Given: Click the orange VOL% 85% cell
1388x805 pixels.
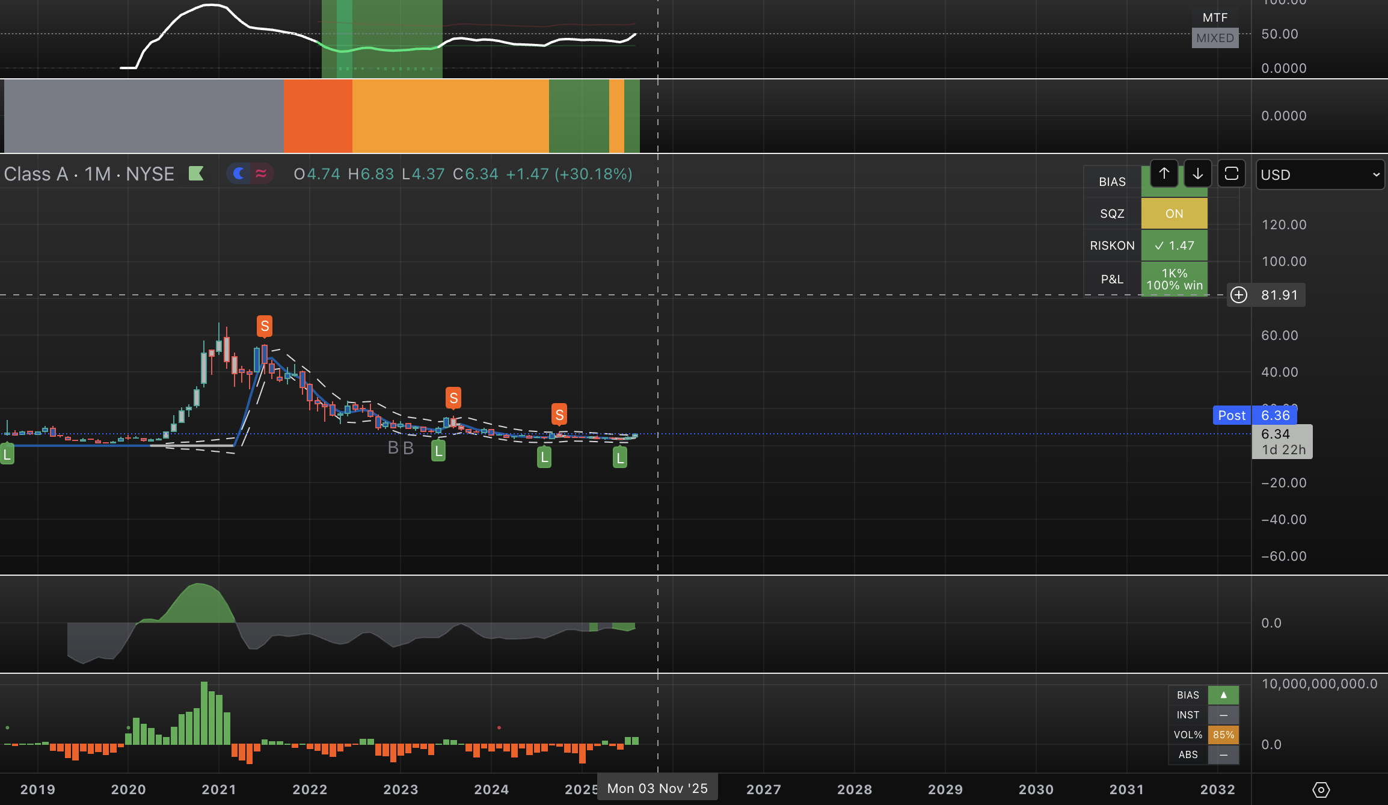Looking at the screenshot, I should 1223,735.
